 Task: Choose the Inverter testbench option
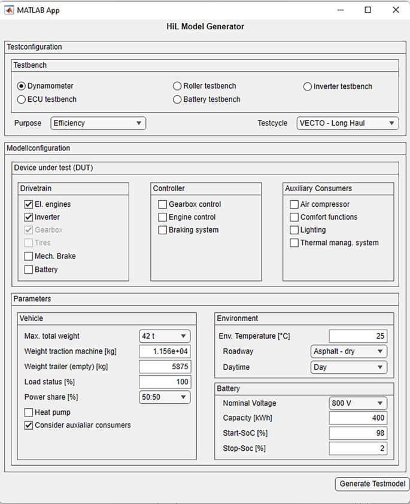[x=308, y=87]
